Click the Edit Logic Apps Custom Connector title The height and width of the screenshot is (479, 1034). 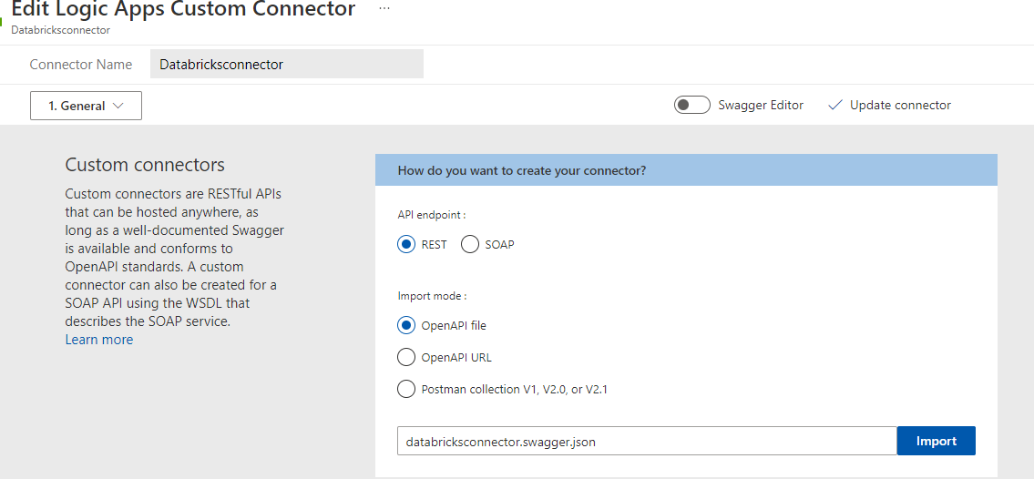183,10
